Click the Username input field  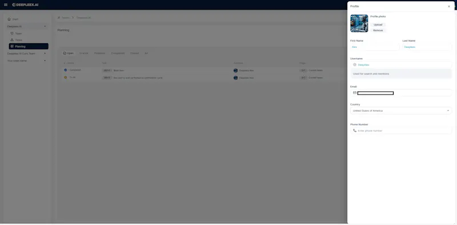(401, 65)
